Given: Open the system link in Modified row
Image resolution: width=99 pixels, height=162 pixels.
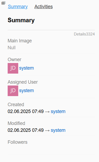Looking at the screenshot, I should (x=58, y=130).
